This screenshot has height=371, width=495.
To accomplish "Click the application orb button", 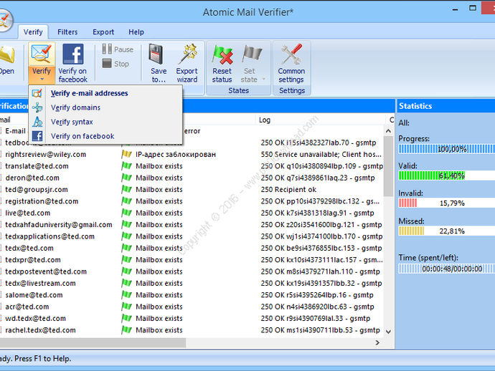I will (x=4, y=20).
